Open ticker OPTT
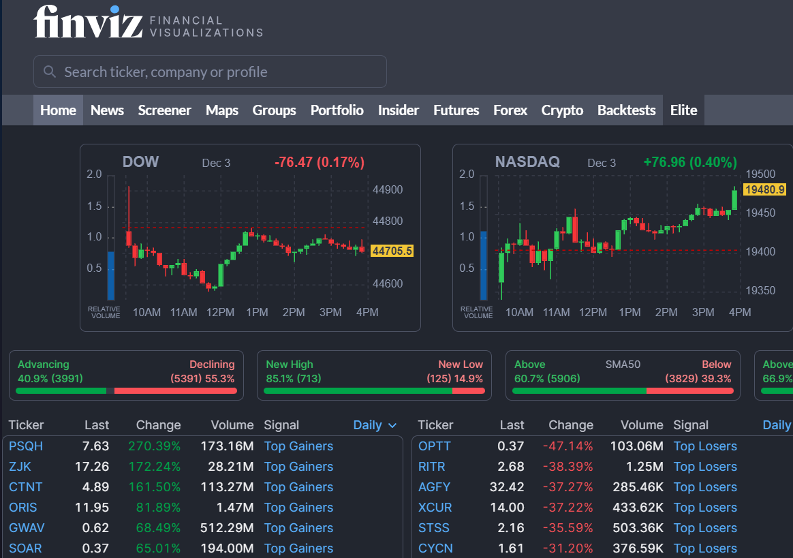The height and width of the screenshot is (558, 793). pyautogui.click(x=435, y=446)
